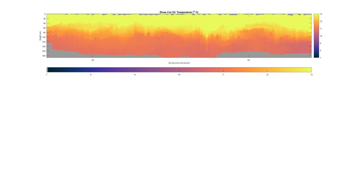Viewport: 358px width, 185px height.
Task: Click the vertical colorbar label '9'
Action: (x=321, y=43)
